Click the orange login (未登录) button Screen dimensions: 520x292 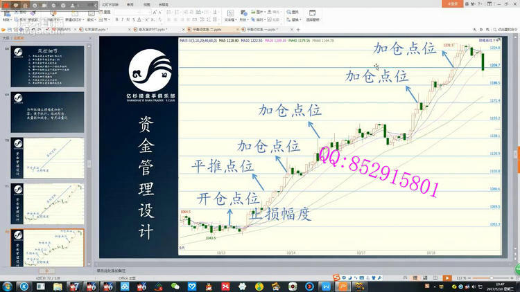453,3
